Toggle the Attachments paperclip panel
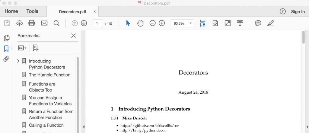This screenshot has height=133, width=309. point(6,59)
